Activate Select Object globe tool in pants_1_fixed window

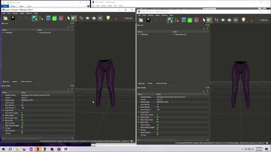[35, 18]
